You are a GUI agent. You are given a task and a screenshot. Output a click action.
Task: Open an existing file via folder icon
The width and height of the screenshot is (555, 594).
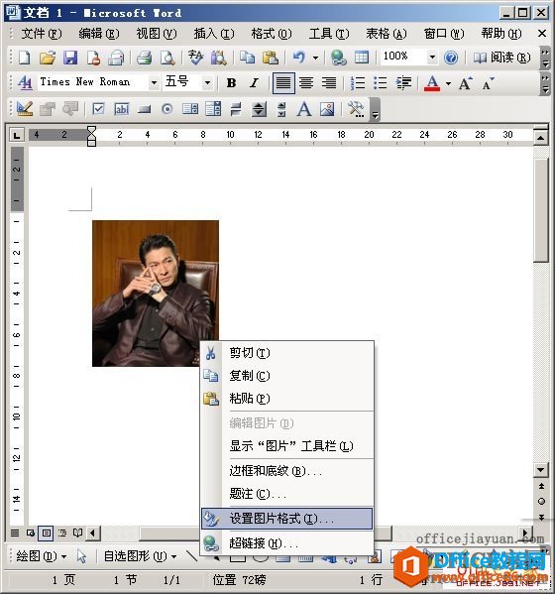click(x=48, y=58)
